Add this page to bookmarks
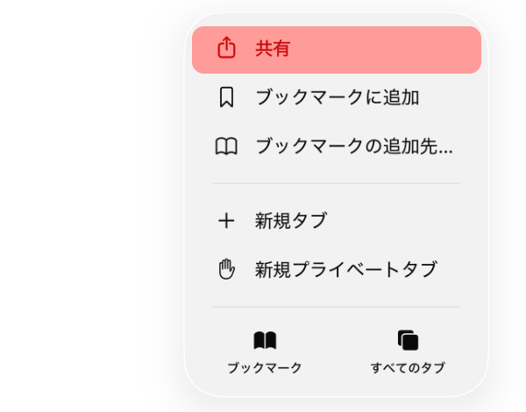 coord(336,97)
